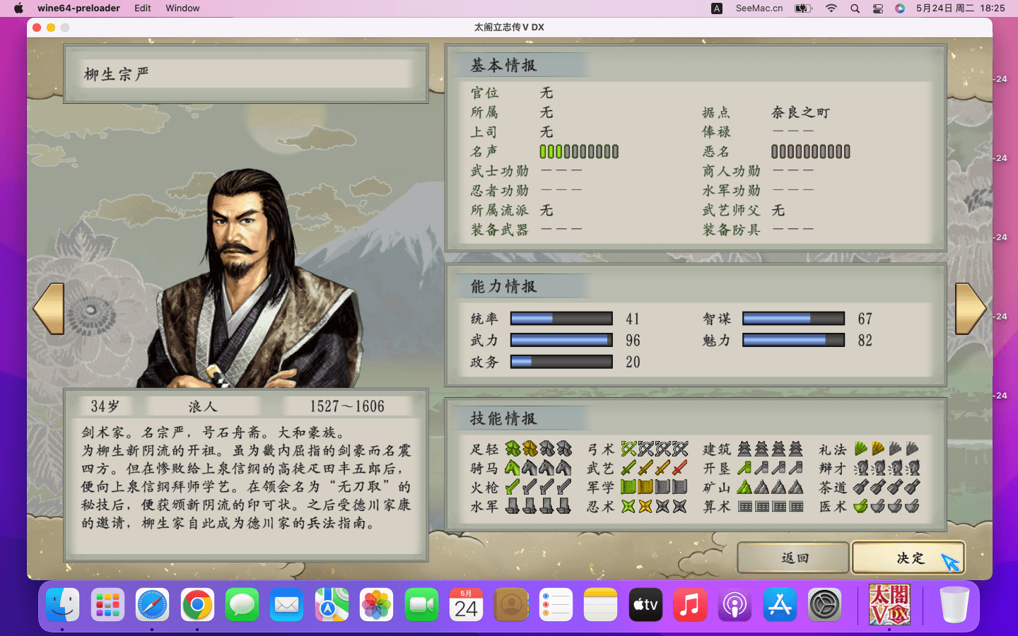Click the first 忍术 ninjutsu shuriken icon
The width and height of the screenshot is (1018, 636).
(628, 506)
